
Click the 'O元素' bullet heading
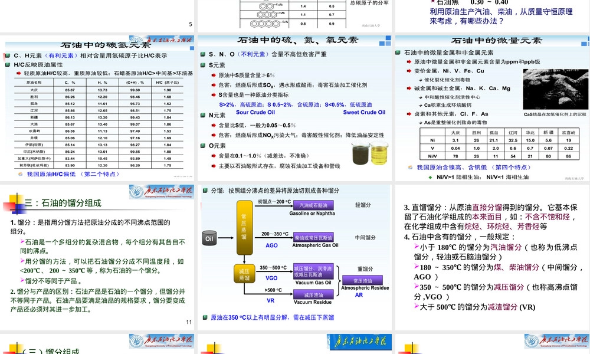[x=217, y=146]
